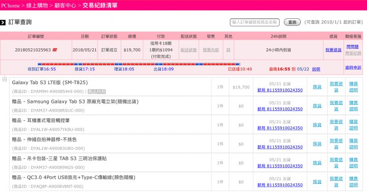Click the 撿貨17:15 progress label
The height and width of the screenshot is (192, 367).
pyautogui.click(x=85, y=69)
